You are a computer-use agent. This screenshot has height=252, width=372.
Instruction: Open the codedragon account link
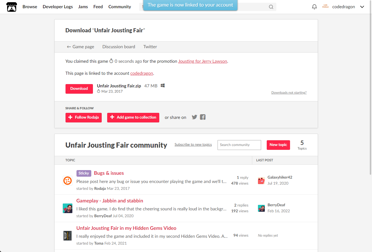[142, 73]
